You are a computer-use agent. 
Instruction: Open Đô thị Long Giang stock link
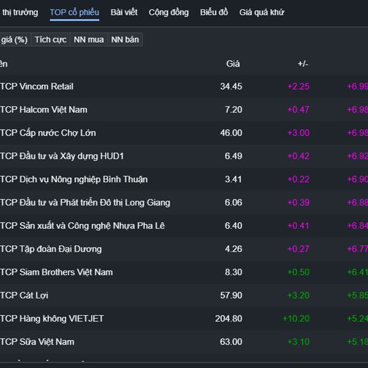(x=85, y=202)
